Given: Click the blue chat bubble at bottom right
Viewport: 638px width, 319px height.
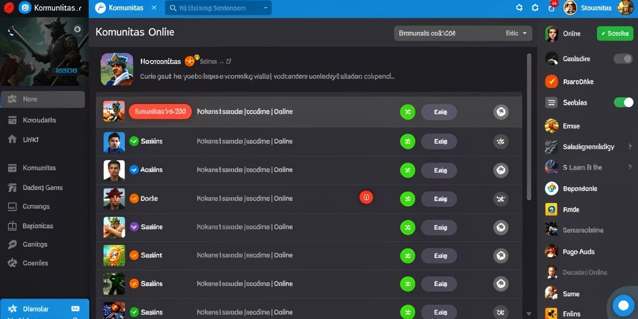Looking at the screenshot, I should tap(623, 305).
